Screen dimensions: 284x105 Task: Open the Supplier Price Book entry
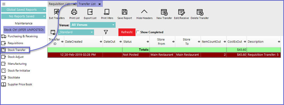click(x=20, y=84)
